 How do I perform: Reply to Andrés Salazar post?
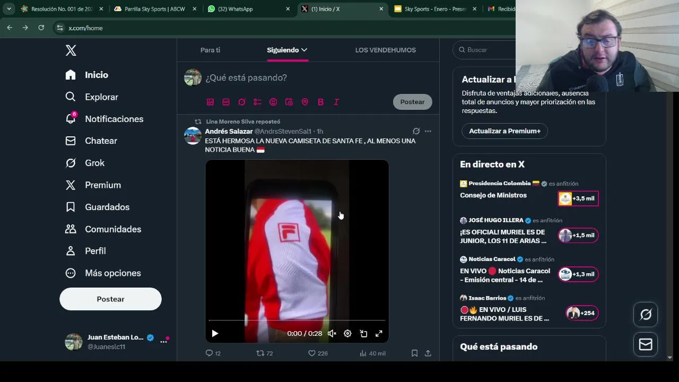213,353
